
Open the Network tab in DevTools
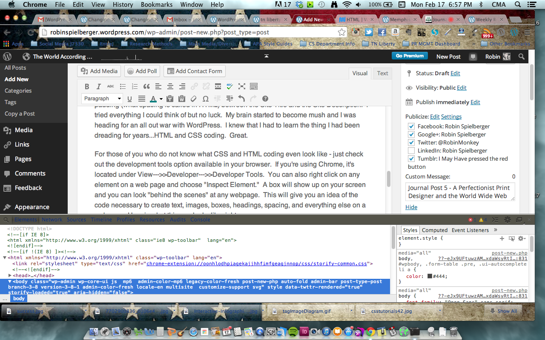pyautogui.click(x=52, y=220)
